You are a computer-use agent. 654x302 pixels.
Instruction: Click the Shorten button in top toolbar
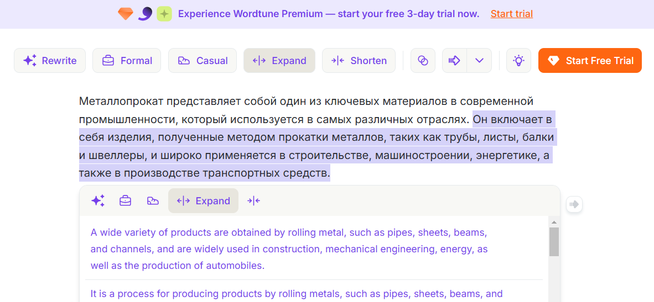coord(359,61)
